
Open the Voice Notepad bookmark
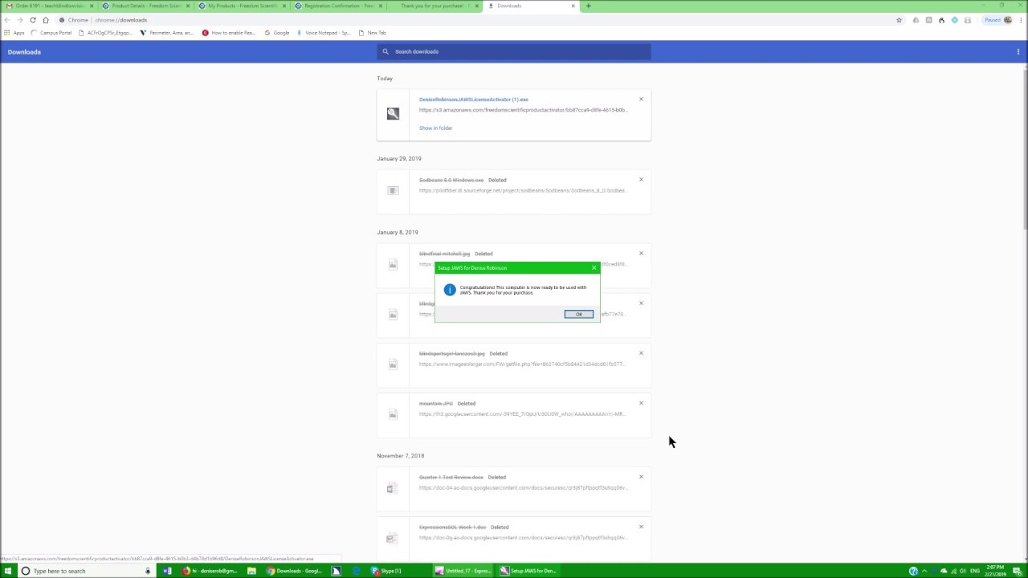click(324, 33)
